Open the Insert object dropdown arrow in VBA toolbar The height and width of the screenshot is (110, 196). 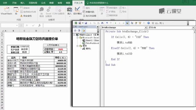(83, 23)
